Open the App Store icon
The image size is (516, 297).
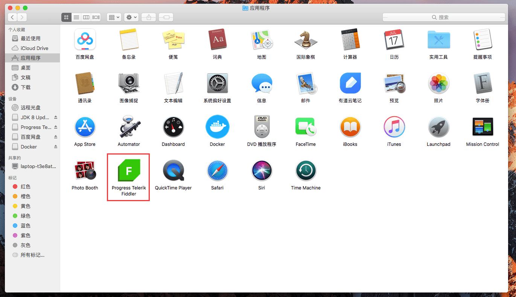(x=85, y=127)
